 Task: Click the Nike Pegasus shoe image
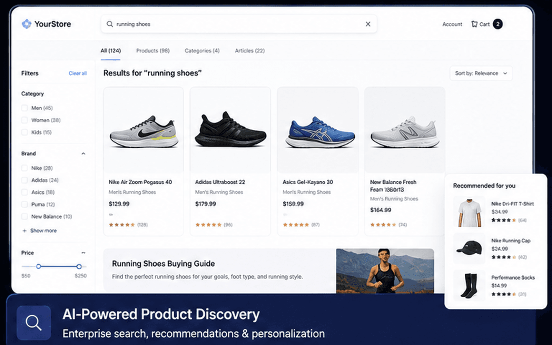click(x=144, y=131)
